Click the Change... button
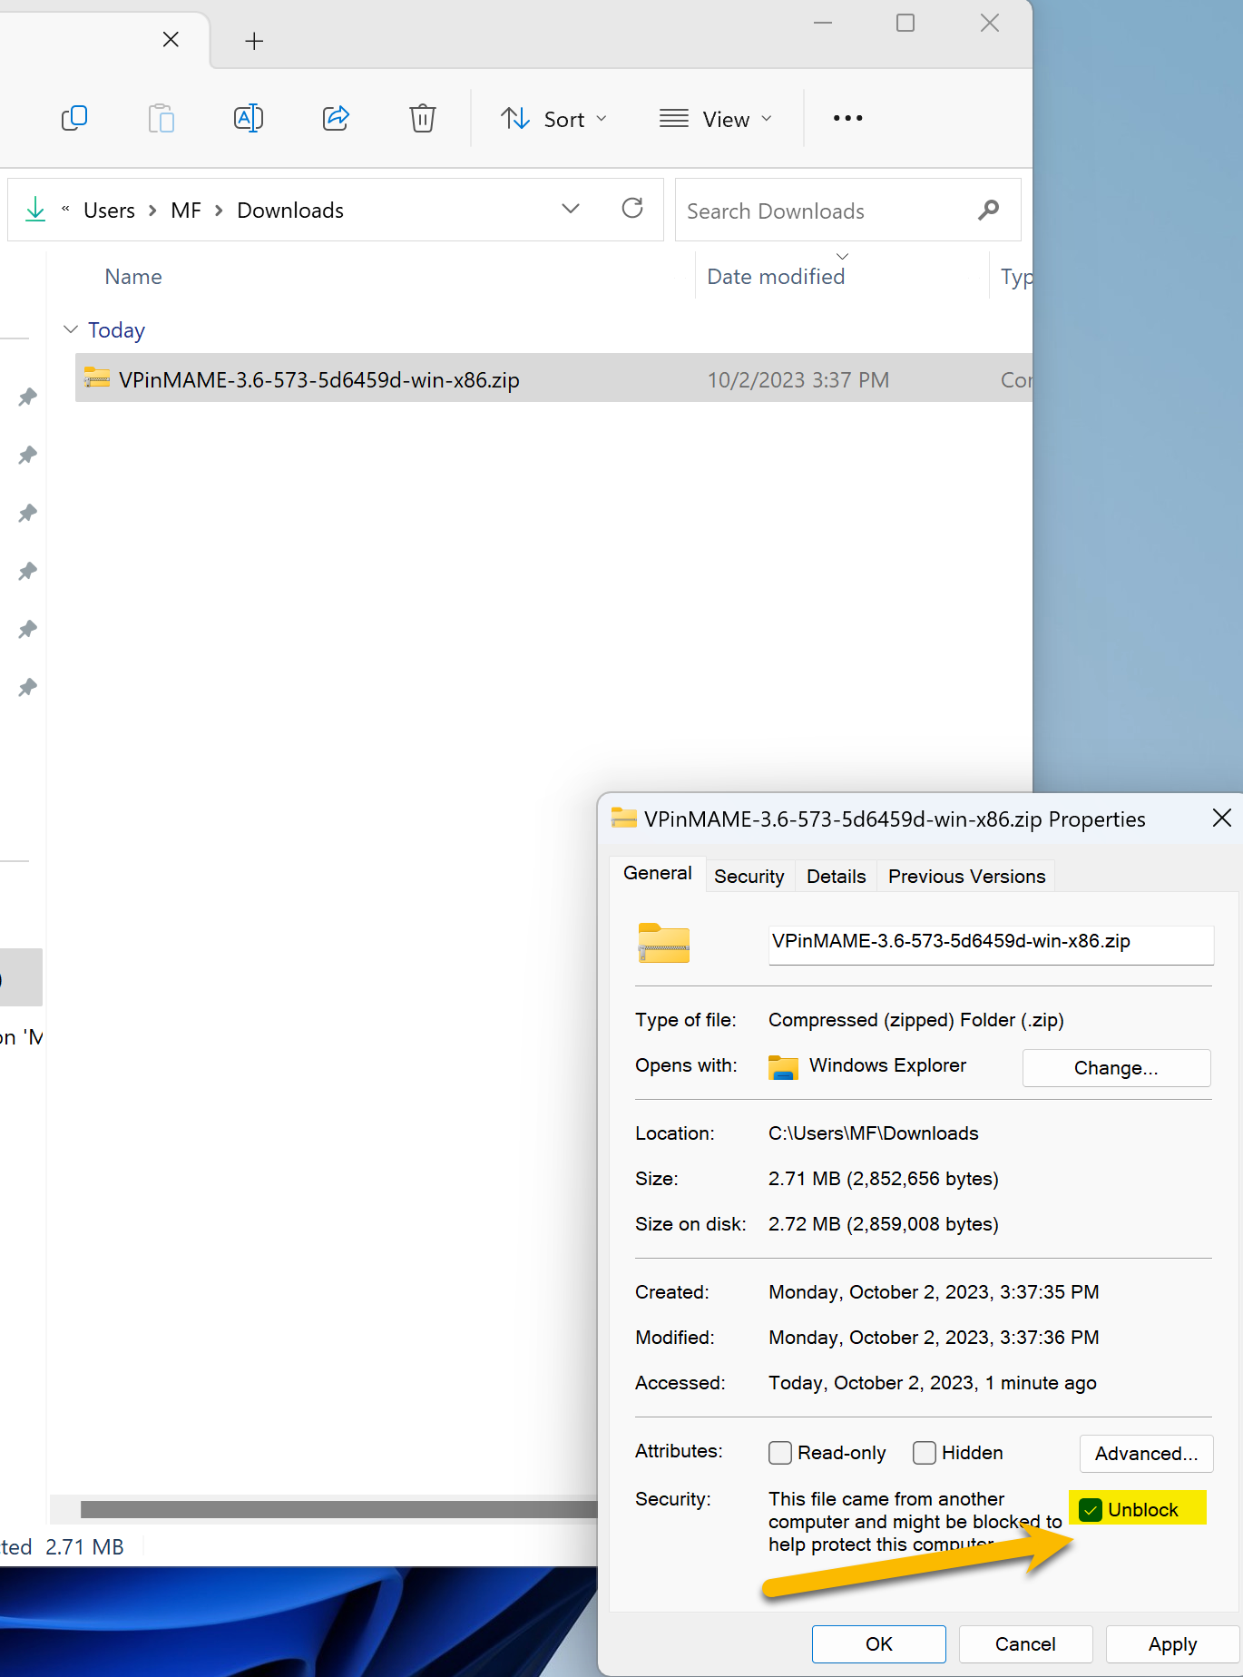The height and width of the screenshot is (1677, 1243). 1116,1068
